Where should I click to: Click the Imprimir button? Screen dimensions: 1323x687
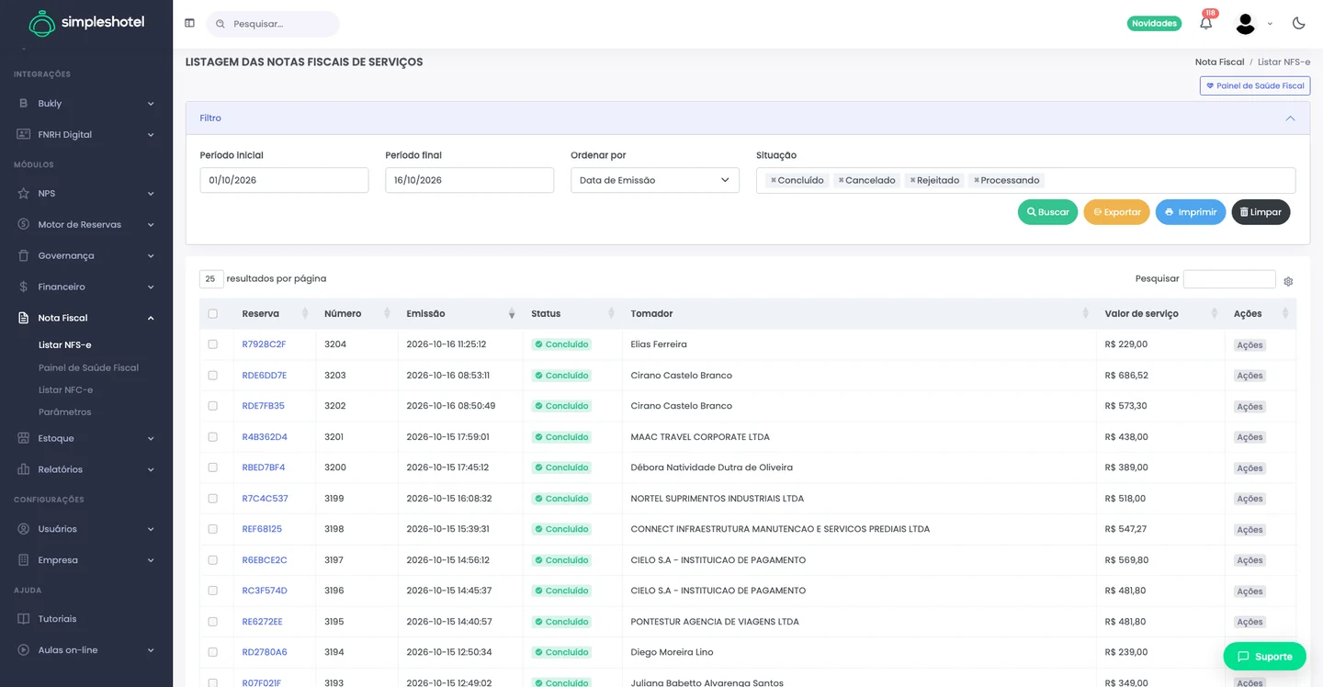(x=1191, y=212)
